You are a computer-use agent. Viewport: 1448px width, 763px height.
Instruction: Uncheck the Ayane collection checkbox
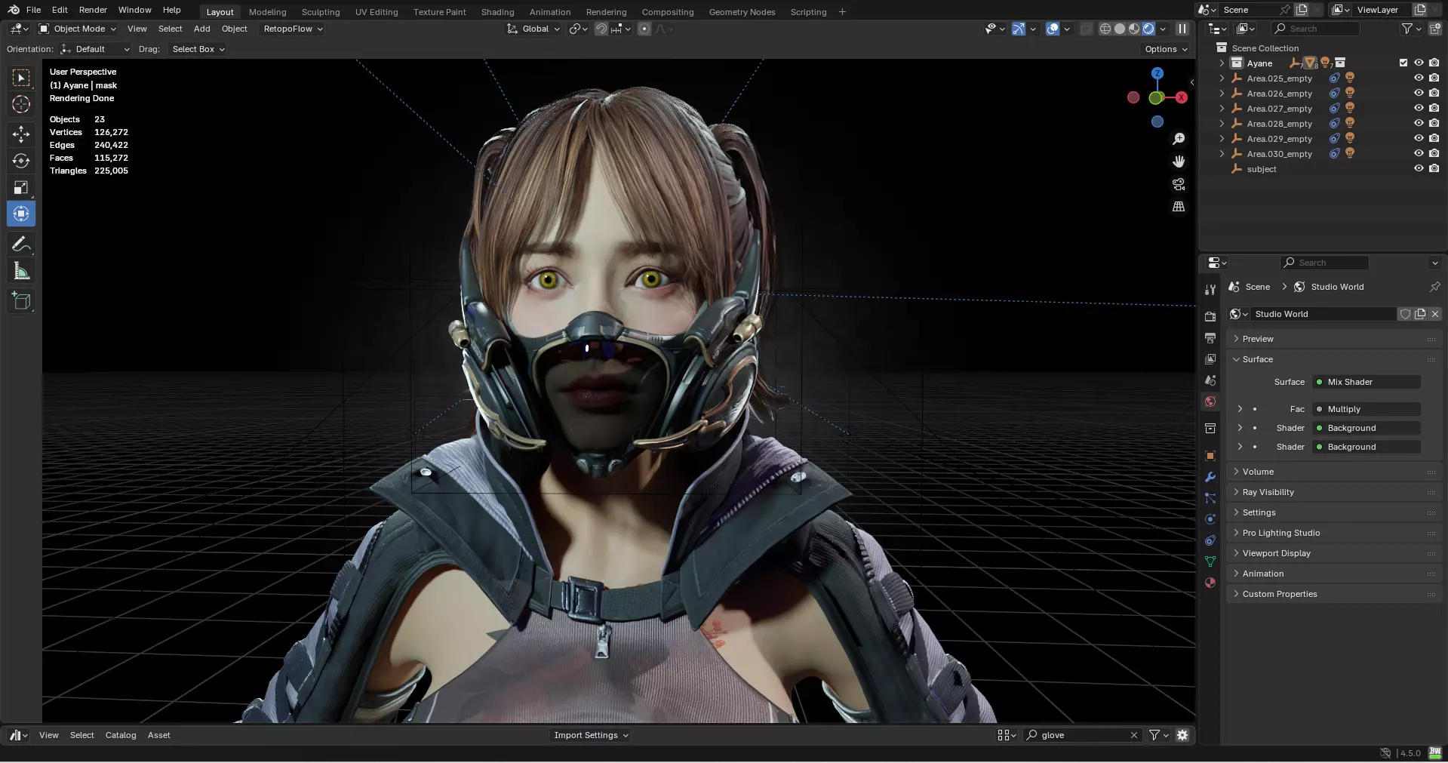point(1403,63)
